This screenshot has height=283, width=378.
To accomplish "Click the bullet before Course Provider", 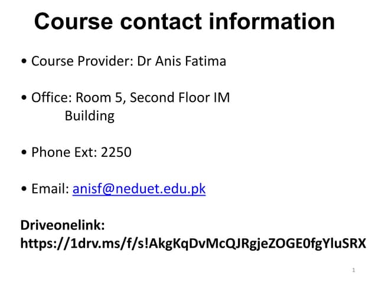I will pos(23,62).
